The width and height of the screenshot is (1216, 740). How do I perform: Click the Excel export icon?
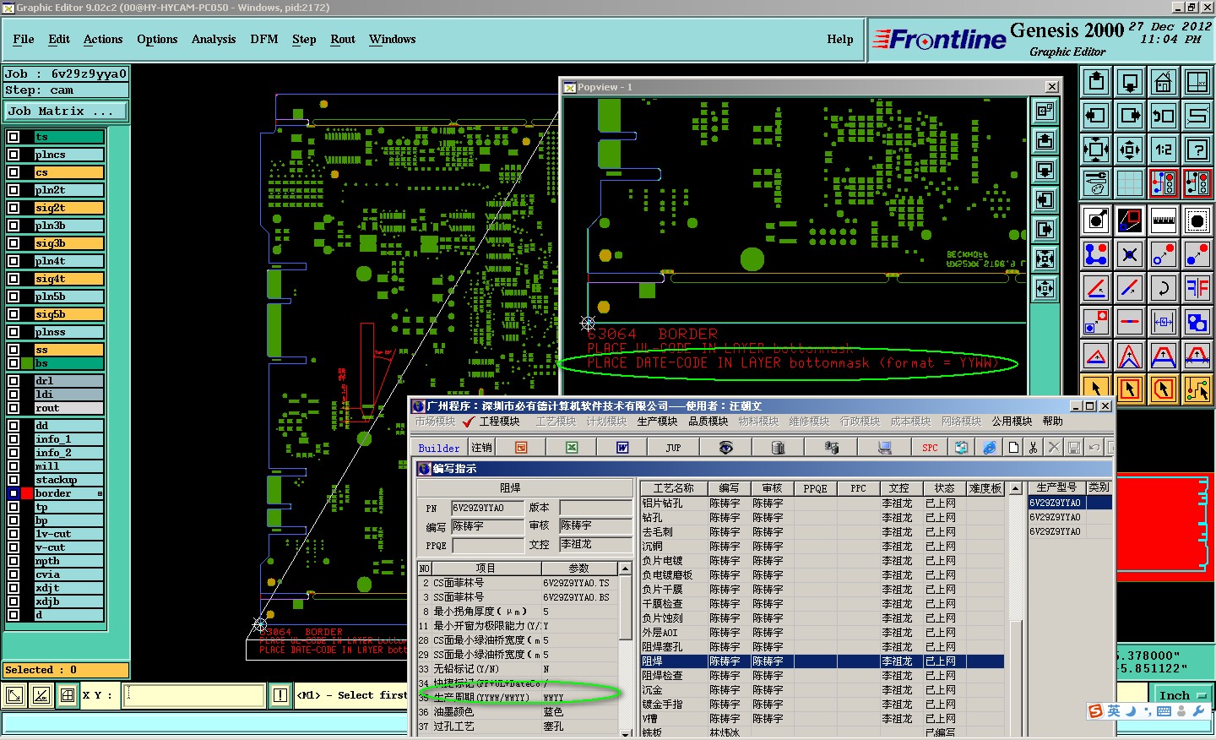572,448
